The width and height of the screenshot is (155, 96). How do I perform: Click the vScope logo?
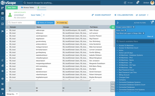[8, 3]
